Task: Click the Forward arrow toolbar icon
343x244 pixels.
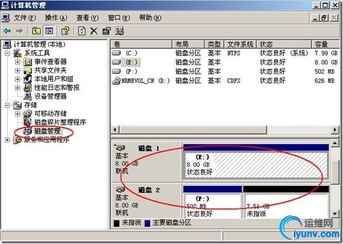Action: tap(19, 31)
